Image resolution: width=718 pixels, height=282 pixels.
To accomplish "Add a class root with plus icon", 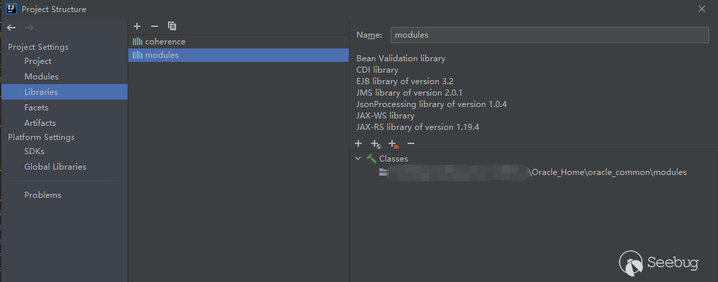I will coord(358,143).
